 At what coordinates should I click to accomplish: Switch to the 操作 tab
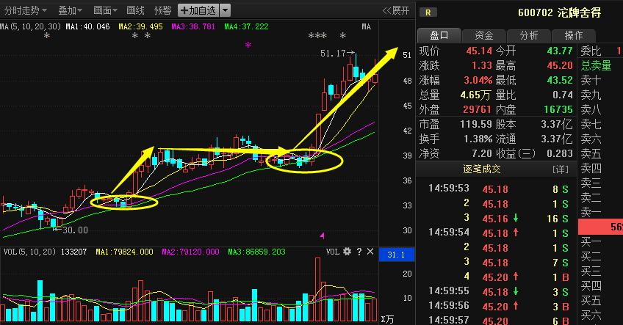574,36
